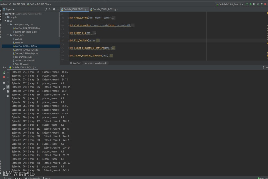Click the 'for times in range(episode)' breadcrumb
Viewport: 268px width, 179px height.
(96, 63)
